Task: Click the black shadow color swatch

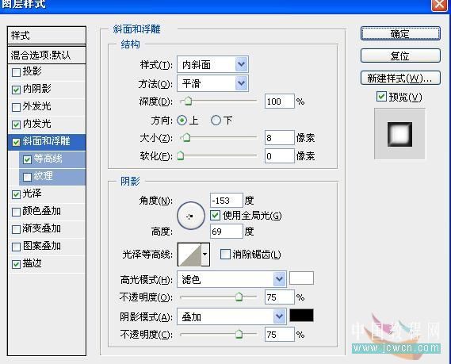Action: tap(301, 316)
